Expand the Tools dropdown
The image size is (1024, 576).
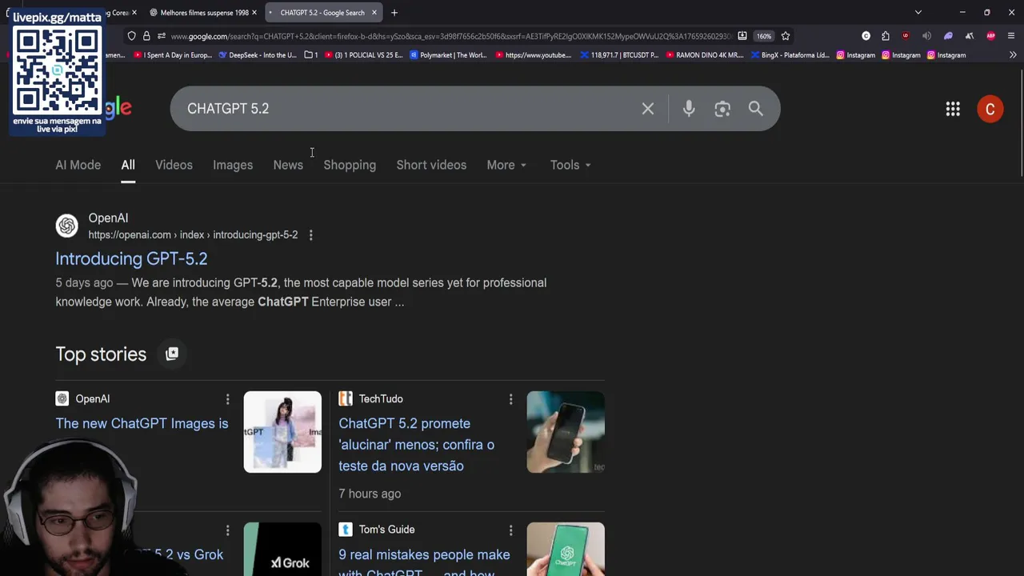(x=570, y=165)
